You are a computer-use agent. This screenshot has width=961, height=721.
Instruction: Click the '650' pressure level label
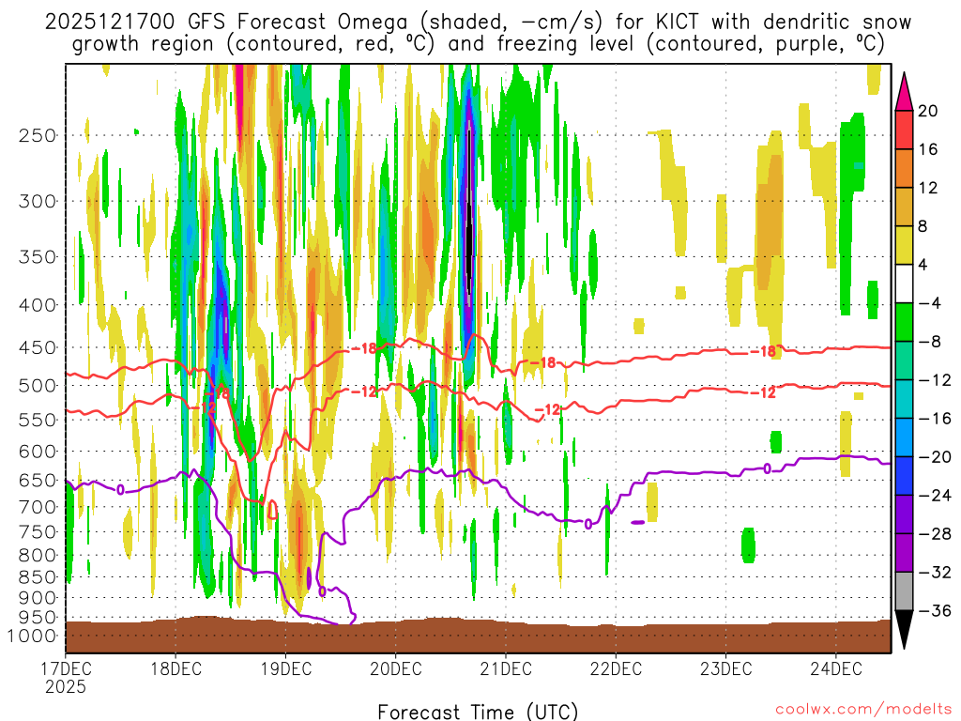[x=37, y=480]
